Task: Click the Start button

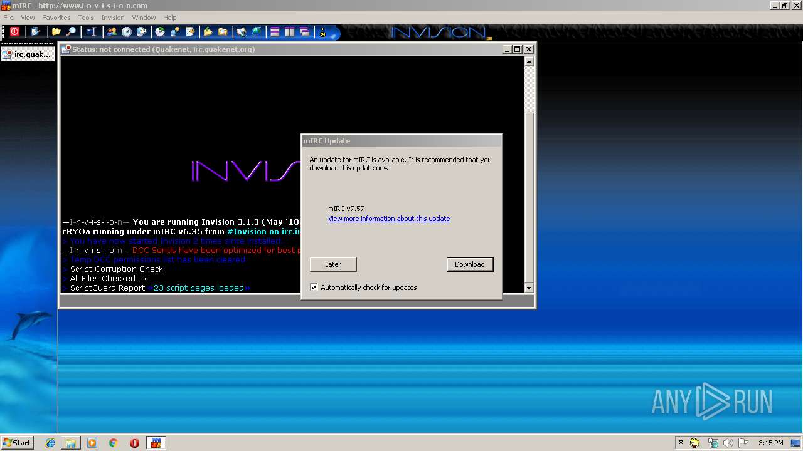Action: tap(18, 443)
